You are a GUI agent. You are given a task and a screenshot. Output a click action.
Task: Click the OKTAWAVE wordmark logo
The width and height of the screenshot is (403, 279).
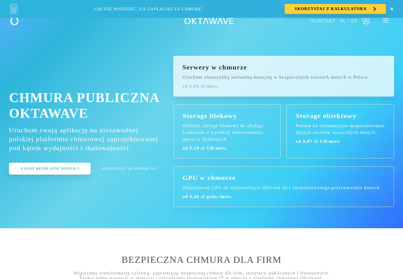click(209, 21)
